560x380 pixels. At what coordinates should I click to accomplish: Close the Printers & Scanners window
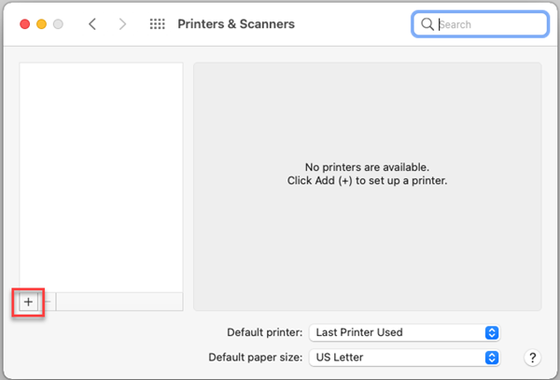(x=24, y=24)
